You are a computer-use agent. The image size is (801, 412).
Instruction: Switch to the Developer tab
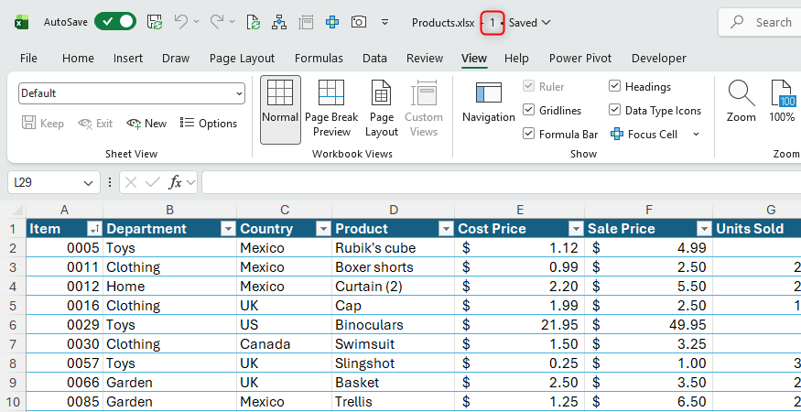coord(659,59)
